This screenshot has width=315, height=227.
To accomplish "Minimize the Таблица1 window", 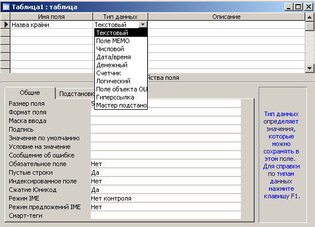I will (289, 7).
